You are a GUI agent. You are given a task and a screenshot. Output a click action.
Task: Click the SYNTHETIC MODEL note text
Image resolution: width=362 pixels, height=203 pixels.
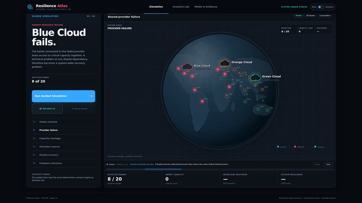[63, 179]
